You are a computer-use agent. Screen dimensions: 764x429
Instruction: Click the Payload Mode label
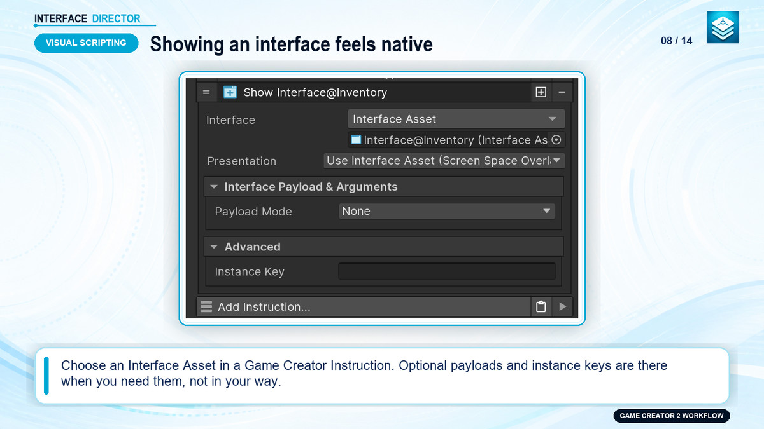[253, 212]
